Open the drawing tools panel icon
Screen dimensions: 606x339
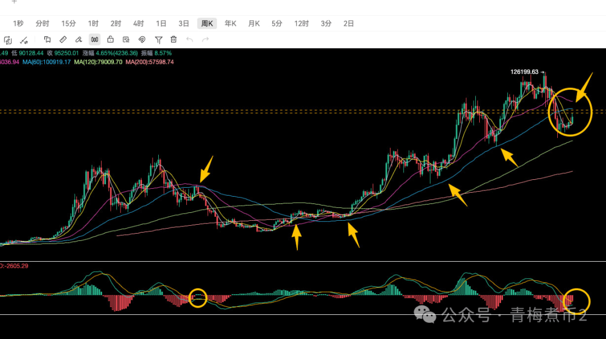8,40
